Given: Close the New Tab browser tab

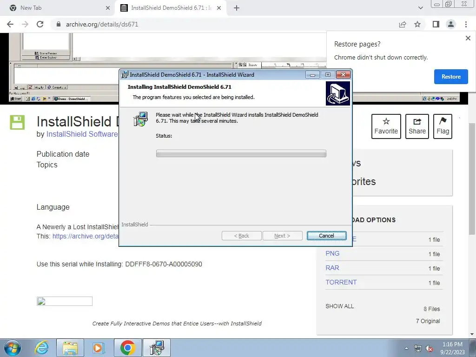Looking at the screenshot, I should 108,8.
